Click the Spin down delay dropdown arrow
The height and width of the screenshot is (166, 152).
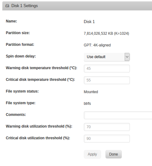127,57
